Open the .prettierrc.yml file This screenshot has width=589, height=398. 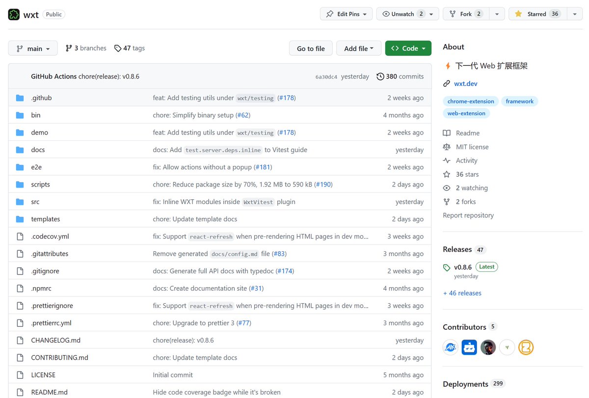[51, 323]
